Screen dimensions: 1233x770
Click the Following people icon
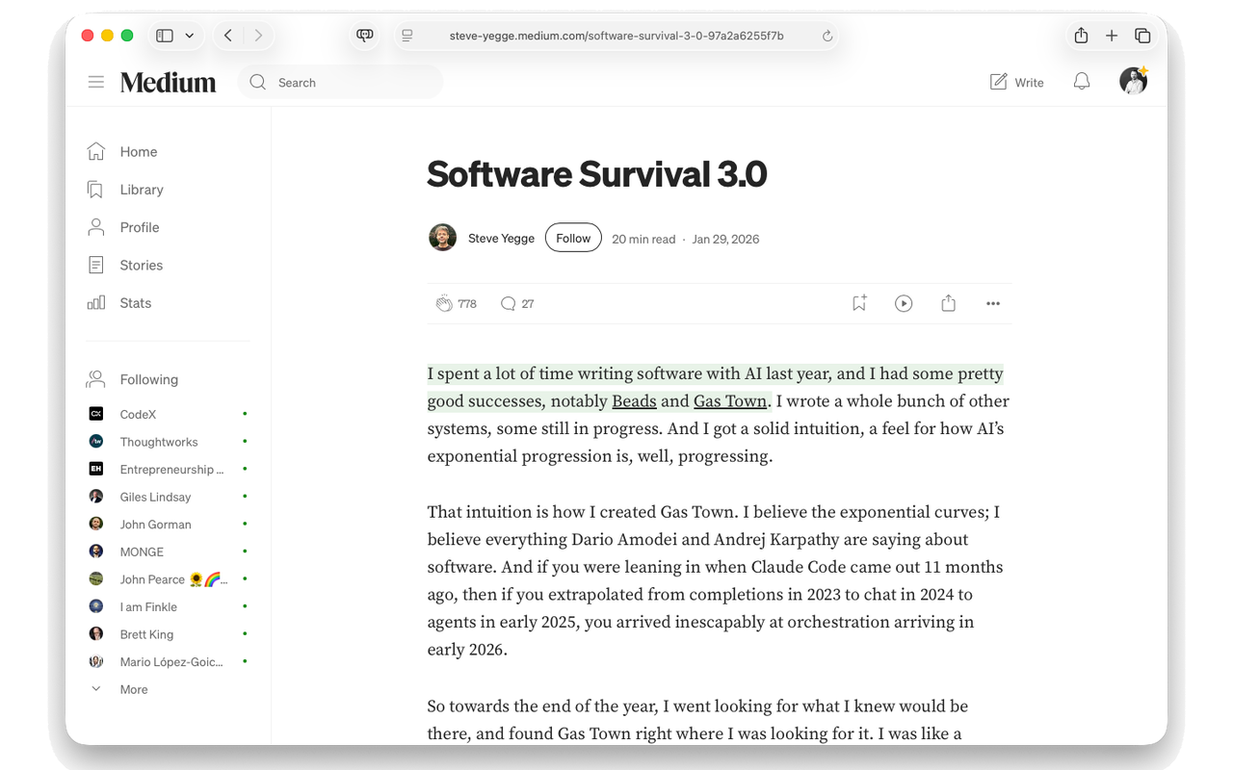pos(96,379)
